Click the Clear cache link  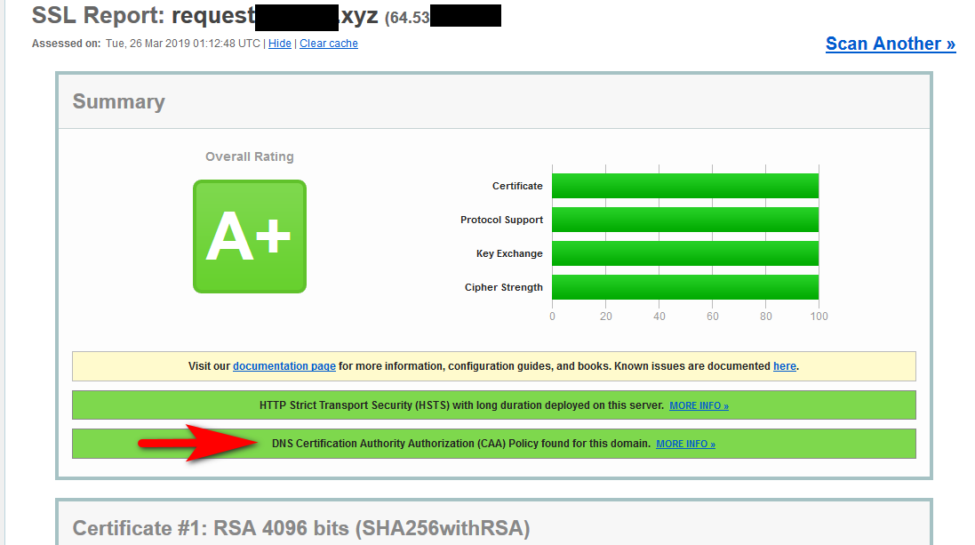(x=328, y=43)
